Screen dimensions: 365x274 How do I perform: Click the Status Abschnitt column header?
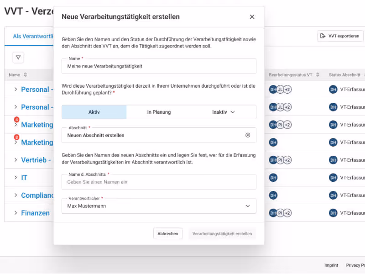pyautogui.click(x=344, y=75)
